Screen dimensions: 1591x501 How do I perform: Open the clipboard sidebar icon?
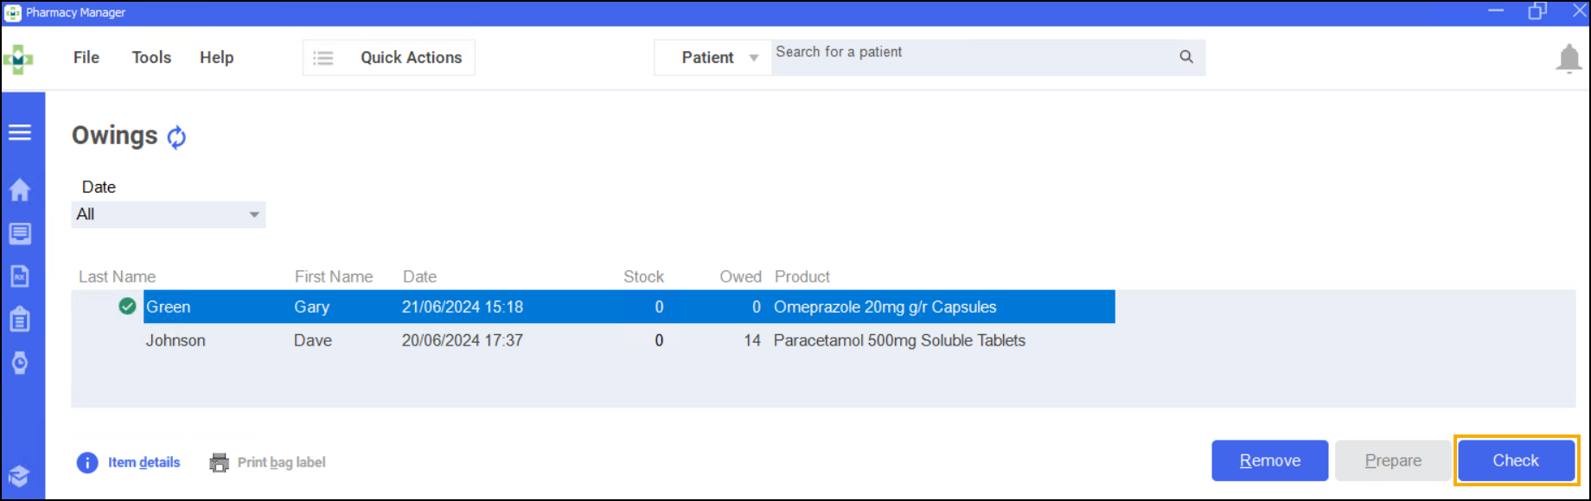click(x=20, y=320)
